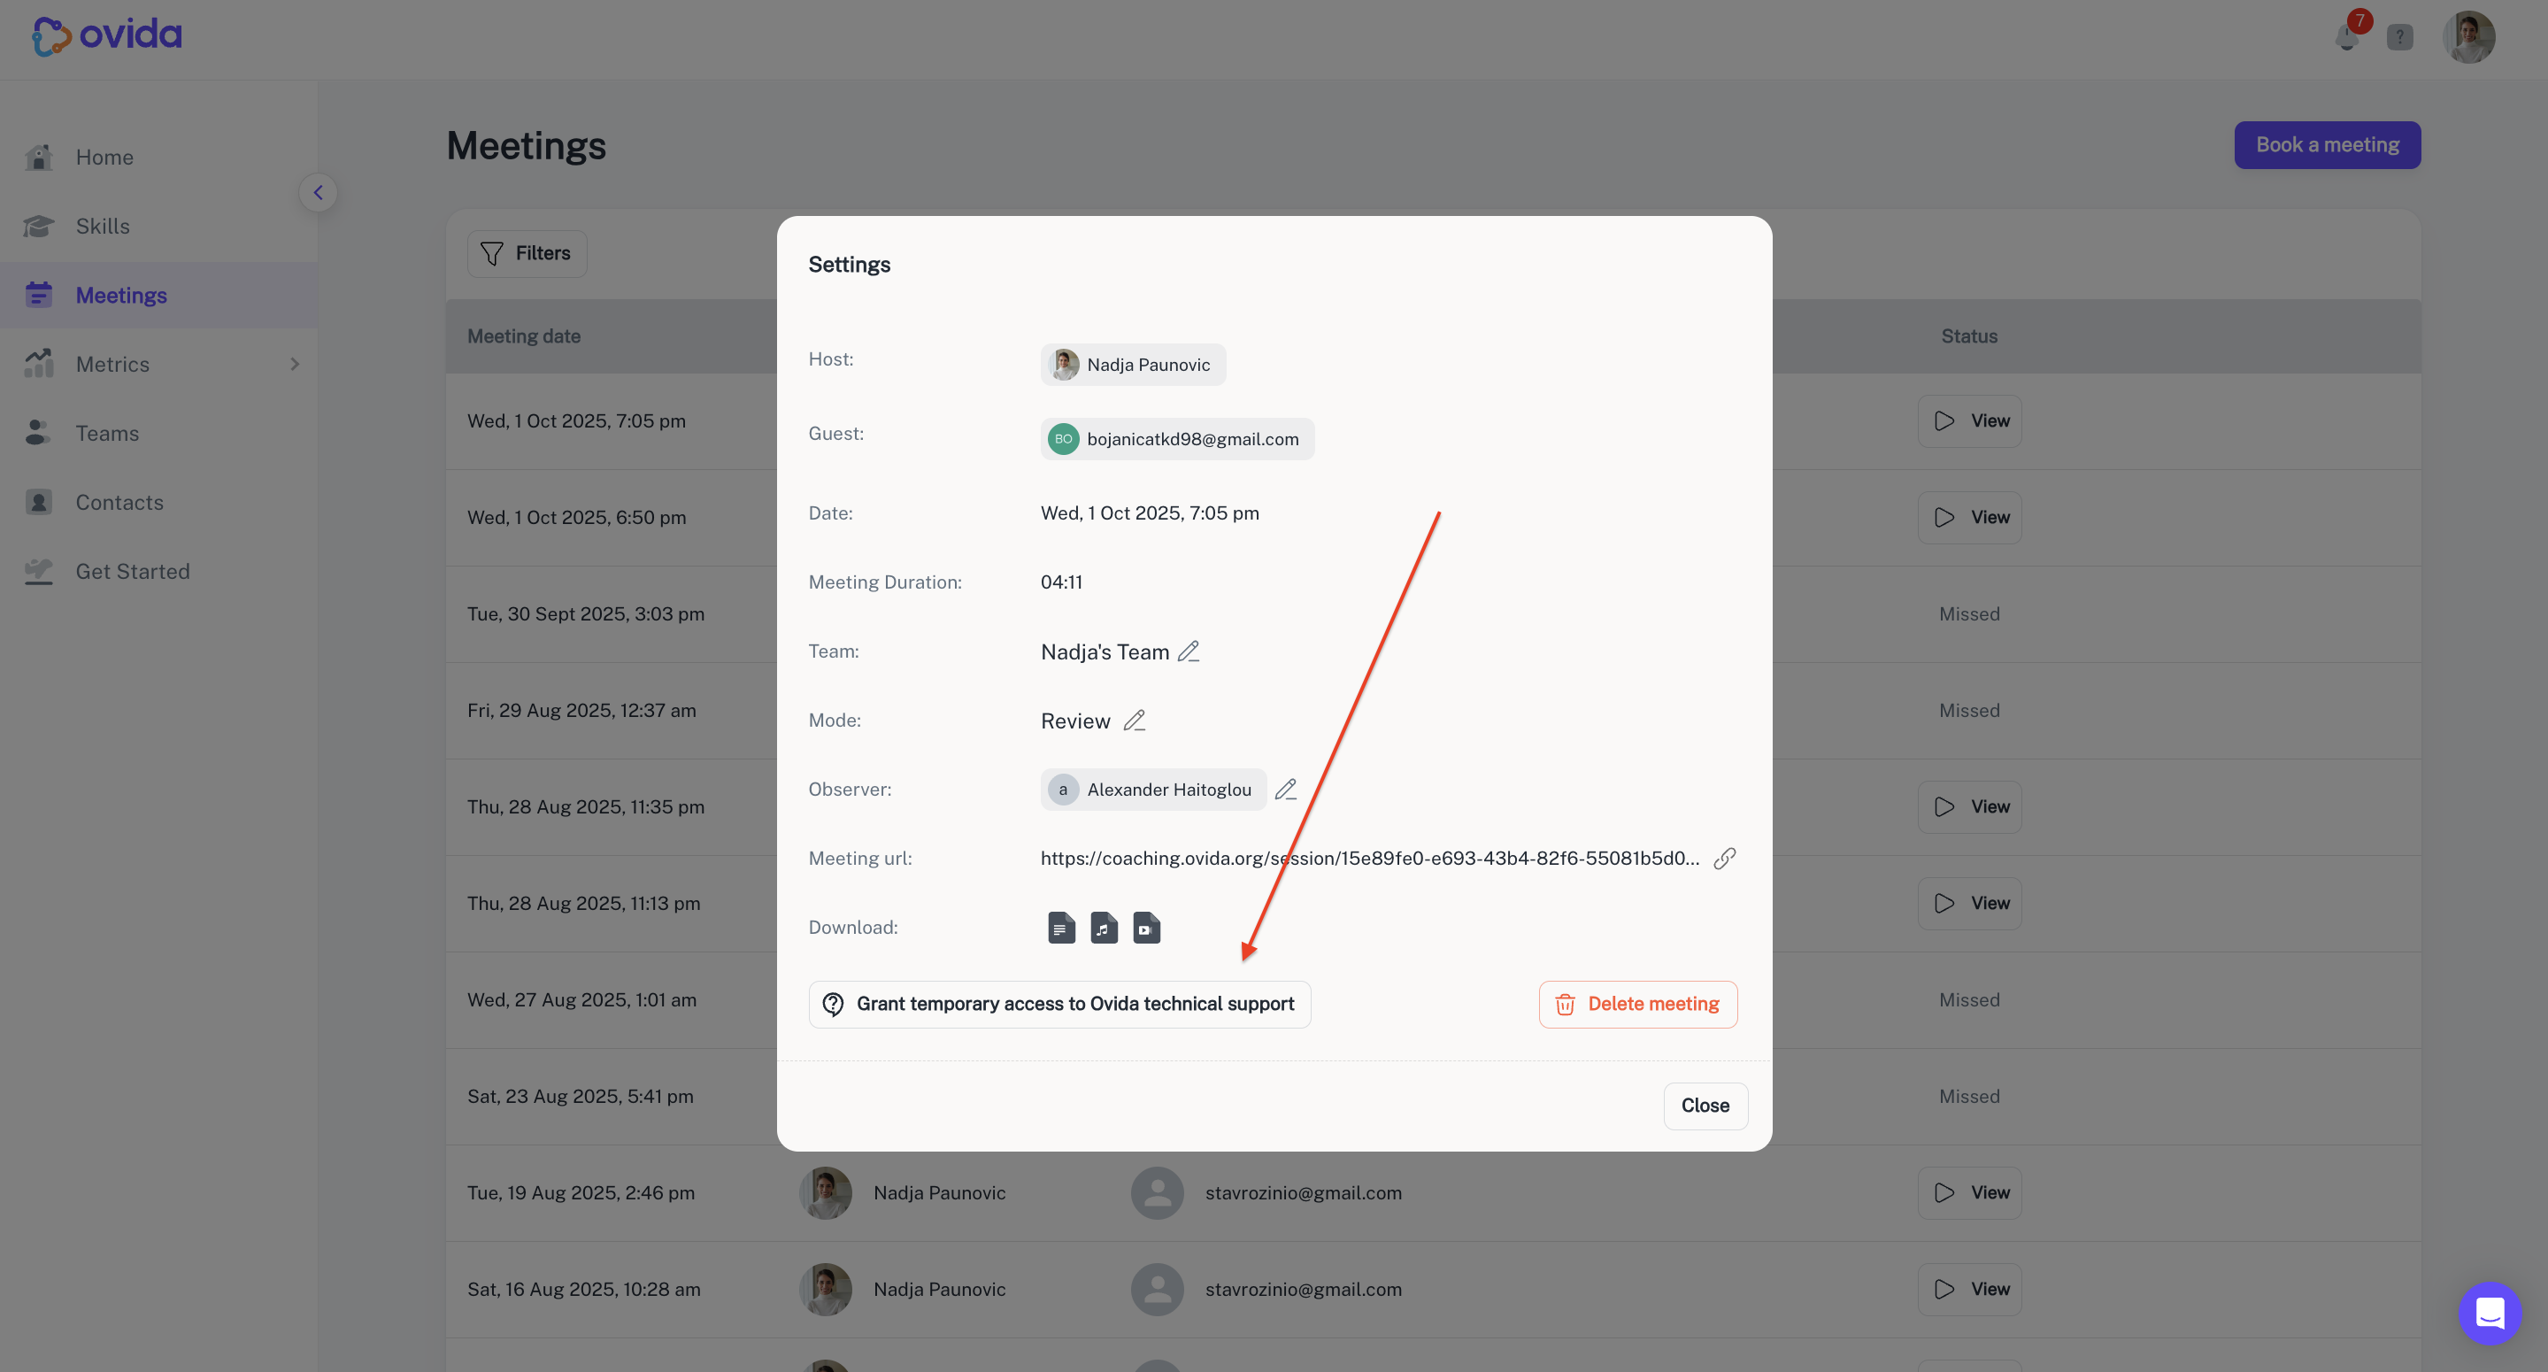Click the Ovida logo
Image resolution: width=2548 pixels, height=1372 pixels.
[107, 35]
